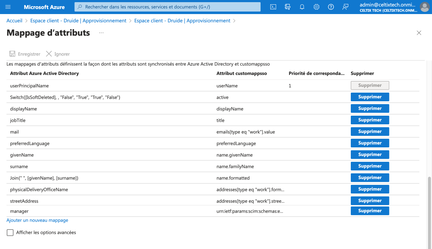Click the Attribut Azure Active Directory column header
432x249 pixels.
(x=44, y=74)
